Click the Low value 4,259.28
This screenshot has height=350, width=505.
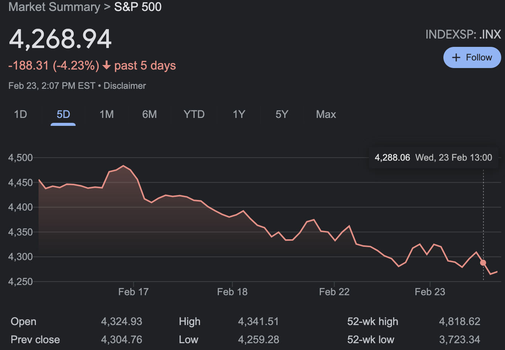click(x=259, y=339)
